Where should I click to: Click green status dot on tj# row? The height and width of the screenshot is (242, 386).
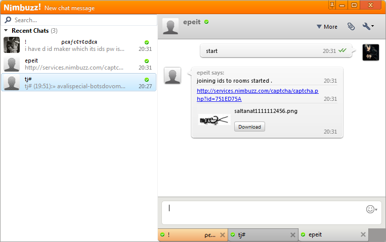[x=147, y=80]
